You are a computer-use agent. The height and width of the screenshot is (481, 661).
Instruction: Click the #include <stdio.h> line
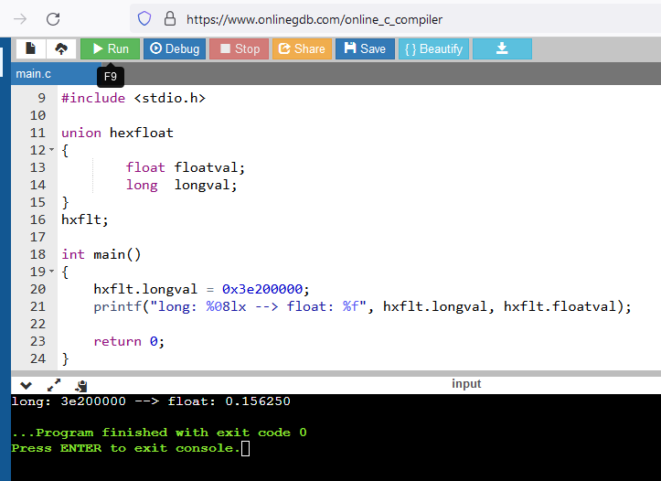point(133,98)
